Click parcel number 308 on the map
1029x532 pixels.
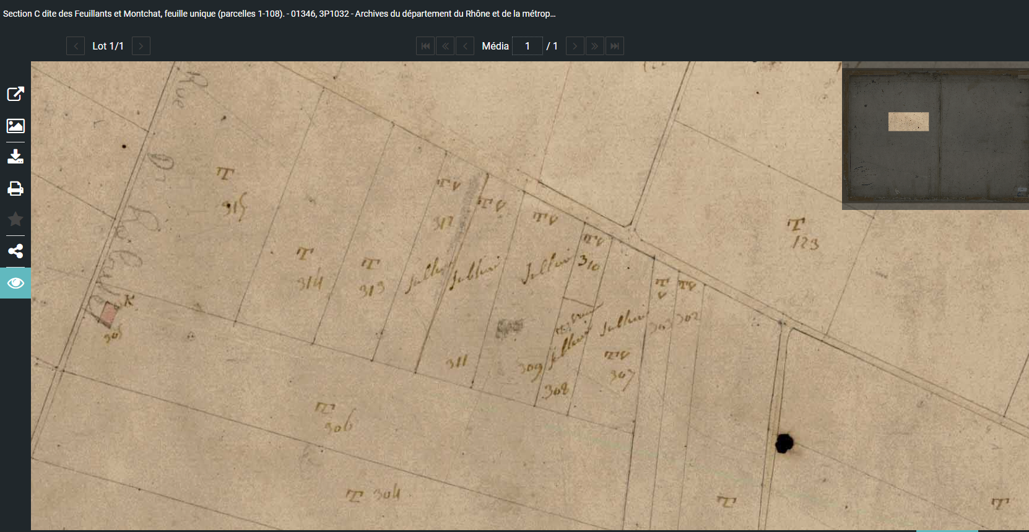555,390
